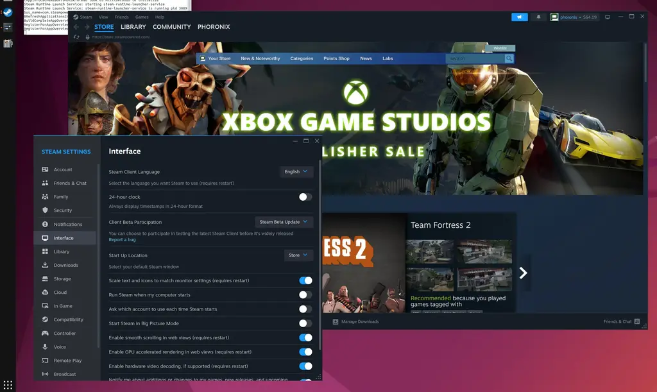Toggle hardware video decoding switch
The height and width of the screenshot is (392, 657).
pos(305,366)
